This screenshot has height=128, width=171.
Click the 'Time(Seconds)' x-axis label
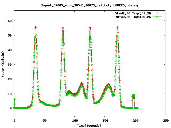(89, 126)
